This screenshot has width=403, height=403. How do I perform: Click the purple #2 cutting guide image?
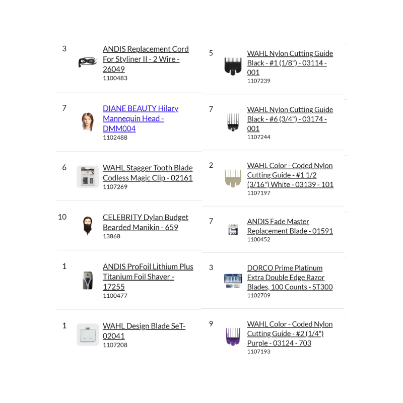[233, 337]
